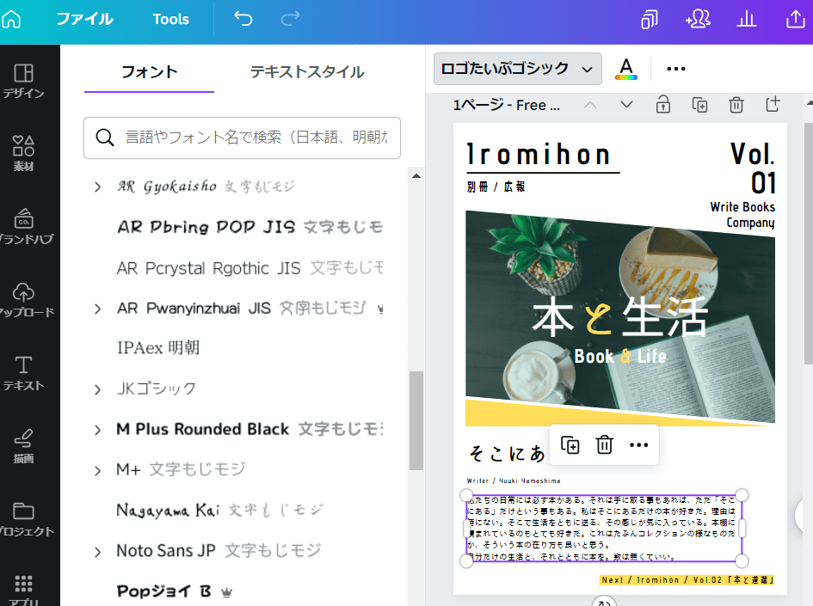The image size is (813, 606).
Task: Expand the JKゴシック font group
Action: pos(98,389)
